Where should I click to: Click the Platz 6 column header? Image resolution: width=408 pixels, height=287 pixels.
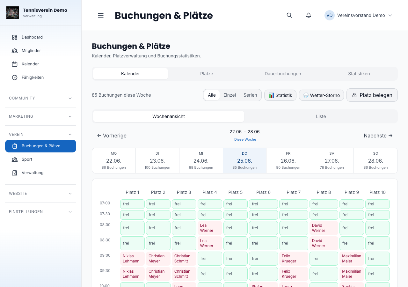(x=263, y=192)
